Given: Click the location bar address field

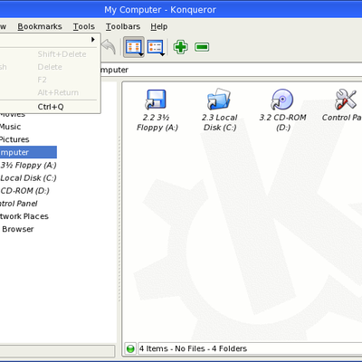Looking at the screenshot, I should pyautogui.click(x=231, y=70).
